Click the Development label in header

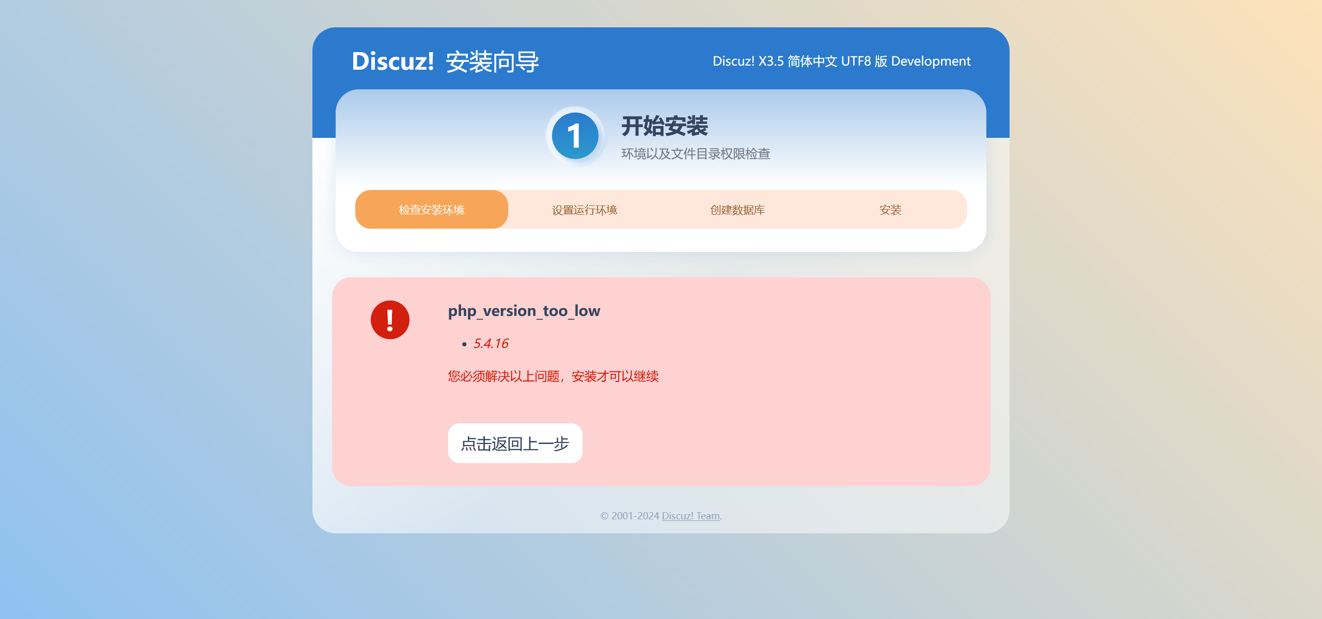tap(931, 61)
